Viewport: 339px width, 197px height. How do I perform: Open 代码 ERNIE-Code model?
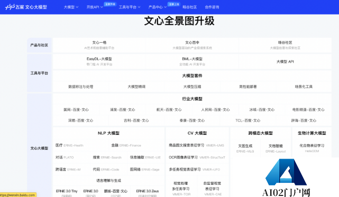[x=106, y=170]
